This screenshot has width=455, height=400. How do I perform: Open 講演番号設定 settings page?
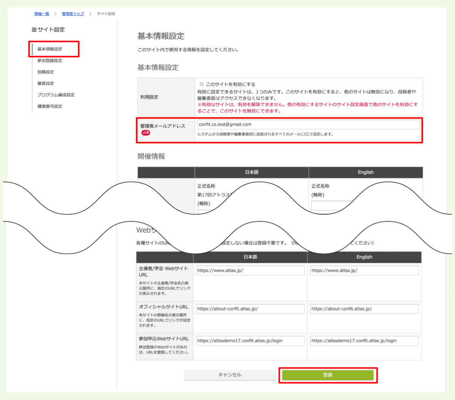pyautogui.click(x=49, y=106)
